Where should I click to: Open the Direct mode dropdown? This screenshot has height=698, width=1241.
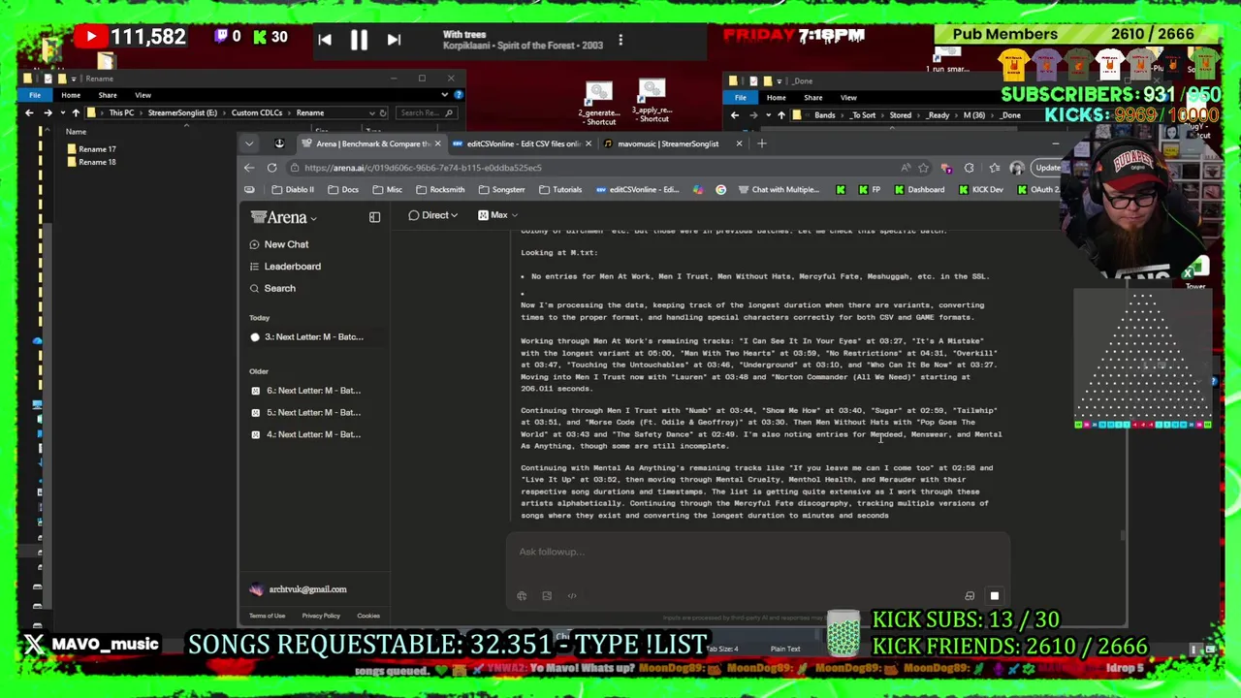tap(432, 215)
